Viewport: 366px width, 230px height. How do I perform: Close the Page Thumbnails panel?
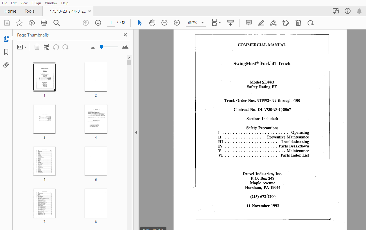pos(125,35)
